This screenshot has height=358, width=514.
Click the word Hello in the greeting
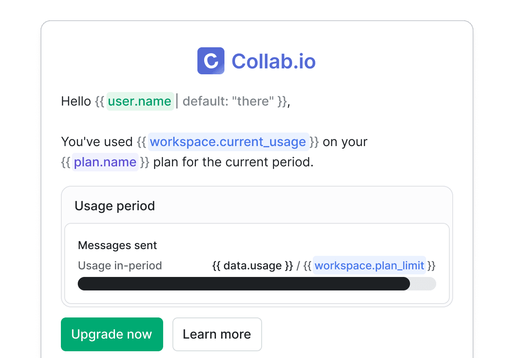76,101
